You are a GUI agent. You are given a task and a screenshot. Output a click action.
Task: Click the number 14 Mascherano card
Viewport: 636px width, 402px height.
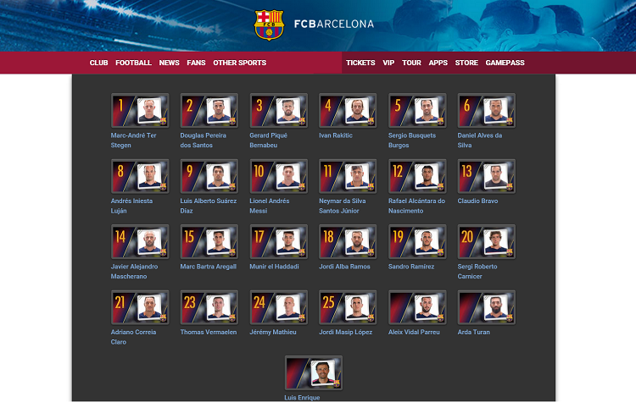pyautogui.click(x=140, y=242)
